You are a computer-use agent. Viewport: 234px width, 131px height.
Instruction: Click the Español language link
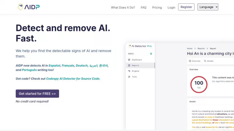pos(54,65)
